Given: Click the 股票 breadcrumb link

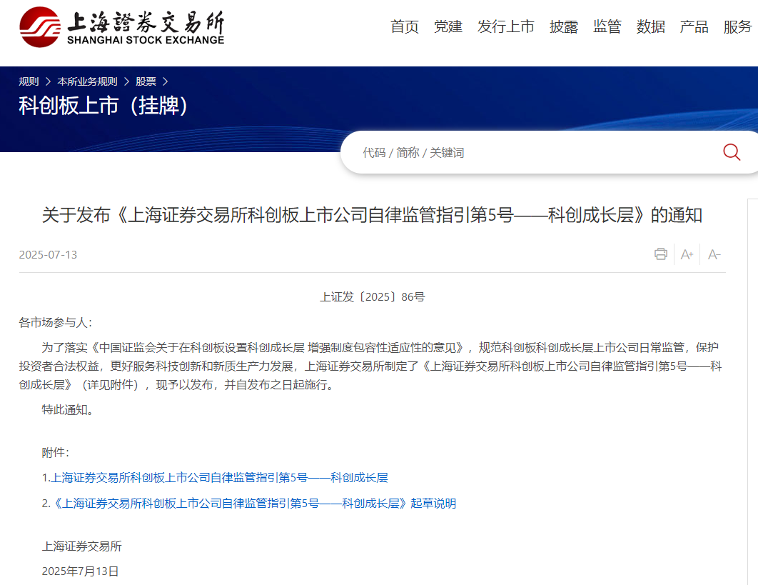Looking at the screenshot, I should click(146, 81).
